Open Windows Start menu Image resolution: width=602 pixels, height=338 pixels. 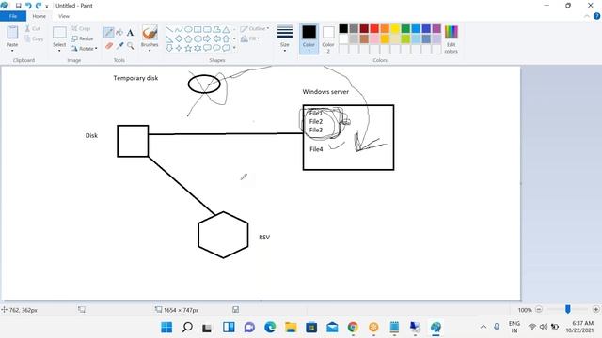pos(166,328)
